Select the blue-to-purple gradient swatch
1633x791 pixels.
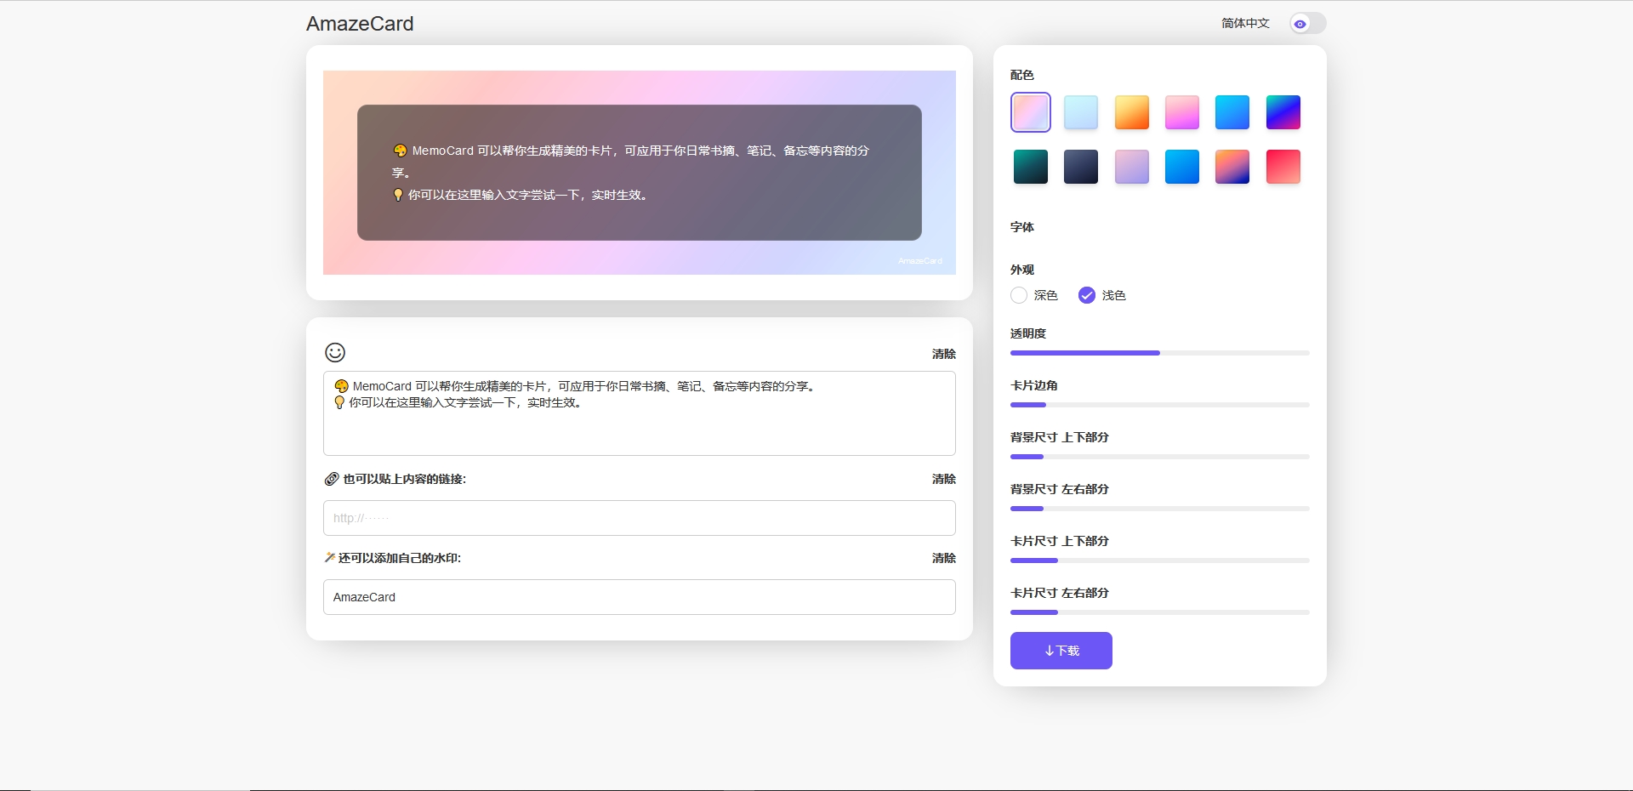point(1283,112)
